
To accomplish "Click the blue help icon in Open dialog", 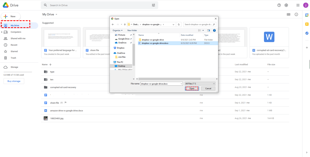I will point(214,30).
